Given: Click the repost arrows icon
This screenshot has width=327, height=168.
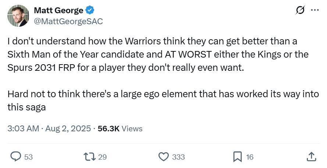Looking at the screenshot, I should click(x=90, y=157).
